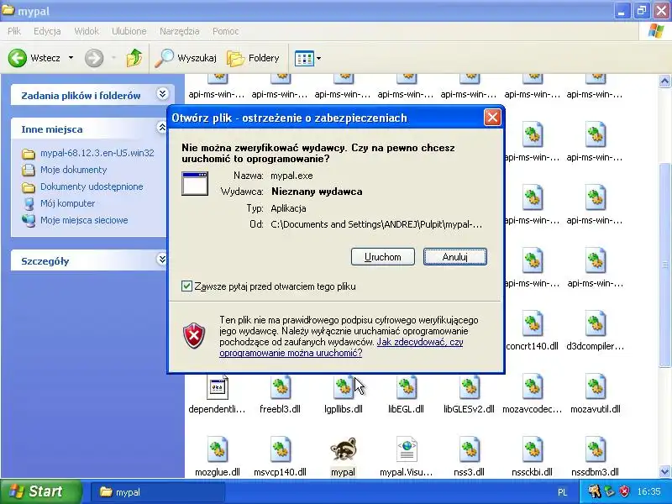Screen dimensions: 672x504
Task: Uncheck Zawsze pytaj przed otwarciem tego pliku
Action: [186, 286]
